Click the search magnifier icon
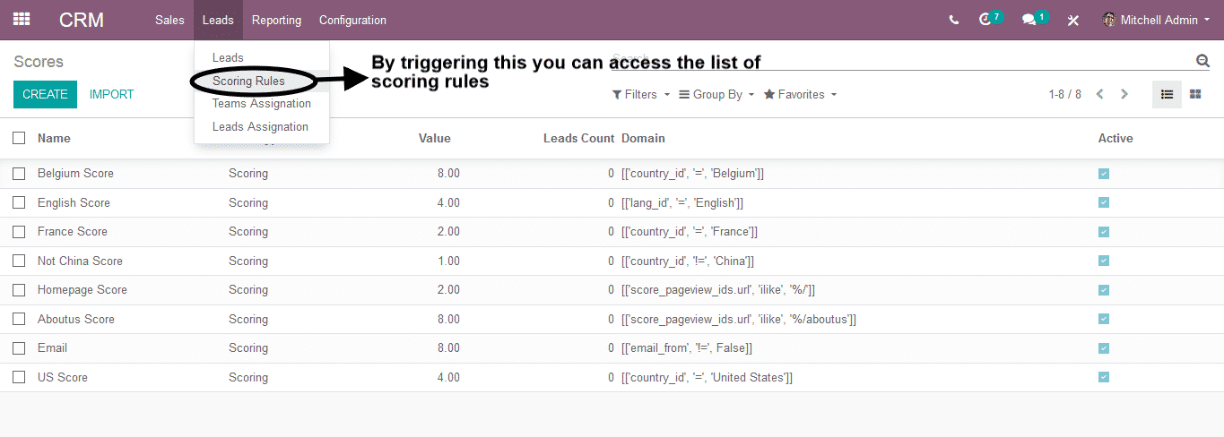This screenshot has width=1224, height=437. [x=1202, y=61]
